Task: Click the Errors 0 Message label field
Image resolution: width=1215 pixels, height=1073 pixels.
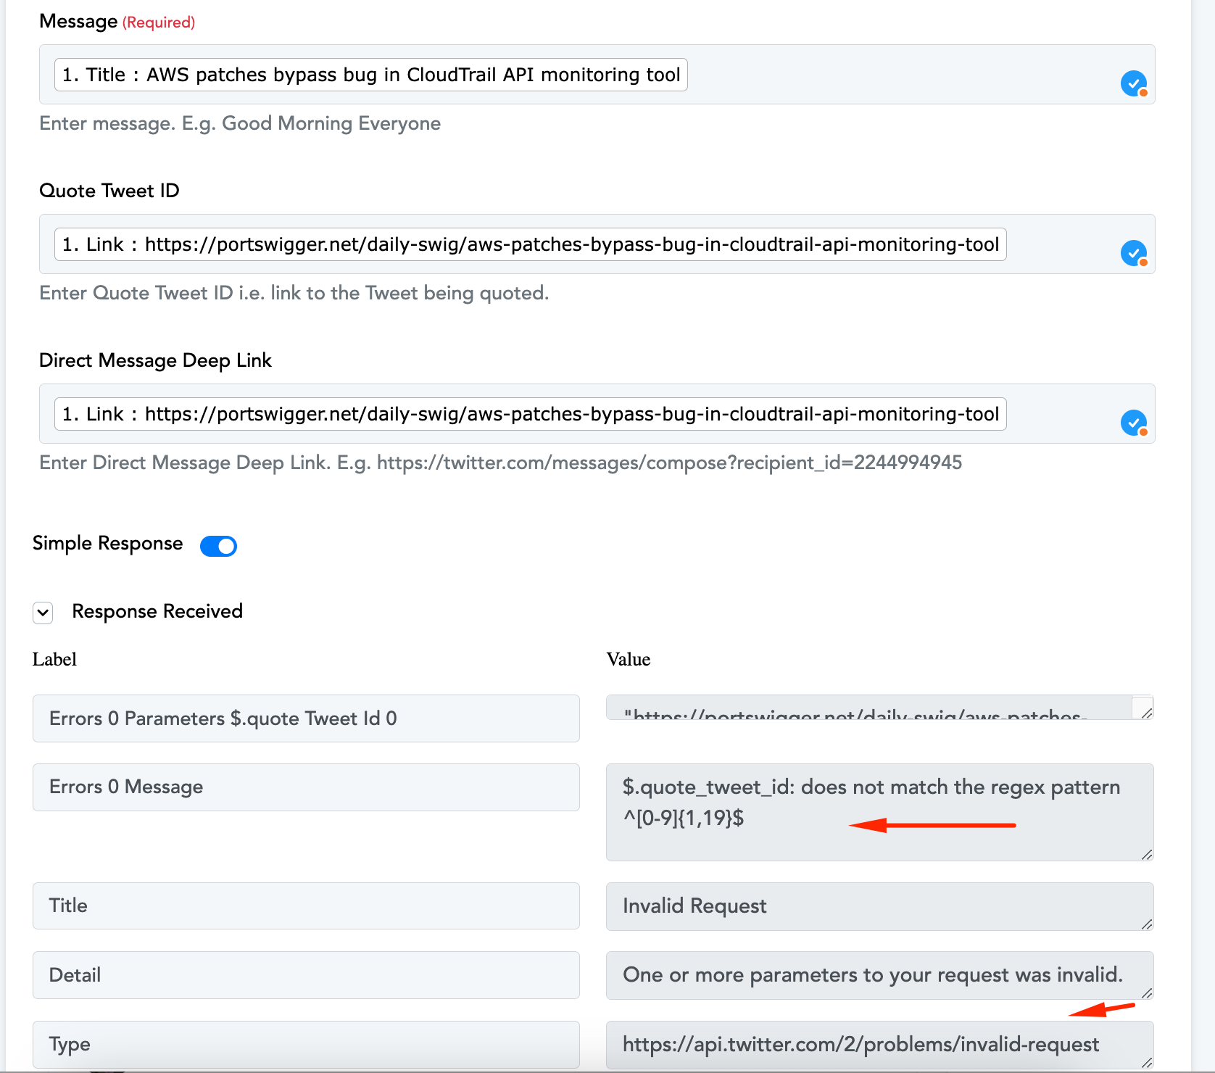Action: point(306,787)
